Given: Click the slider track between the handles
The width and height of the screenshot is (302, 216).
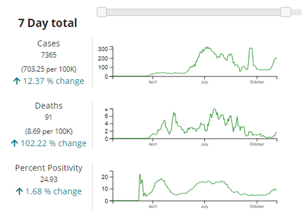Looking at the screenshot, I should [193, 12].
